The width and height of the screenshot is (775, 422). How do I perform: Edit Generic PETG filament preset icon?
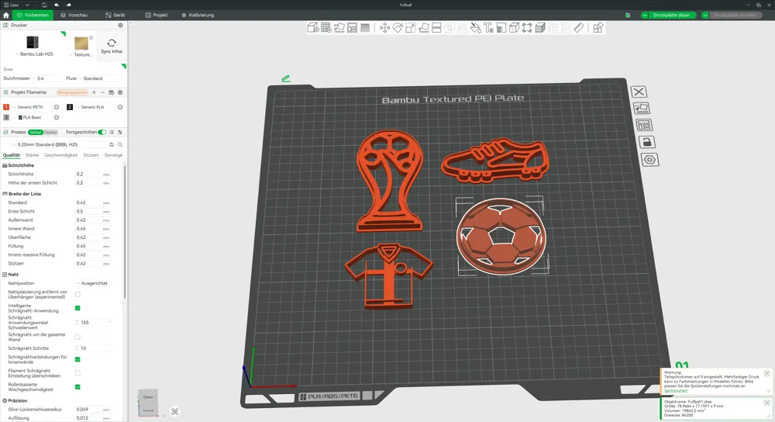(x=57, y=107)
